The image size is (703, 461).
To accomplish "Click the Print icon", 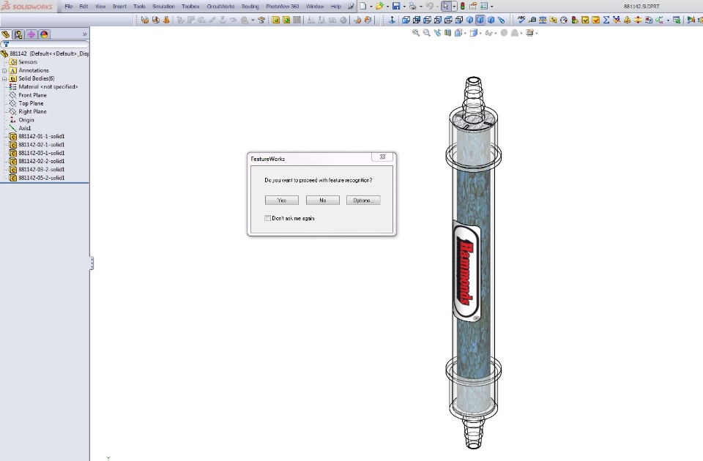I will (x=412, y=7).
